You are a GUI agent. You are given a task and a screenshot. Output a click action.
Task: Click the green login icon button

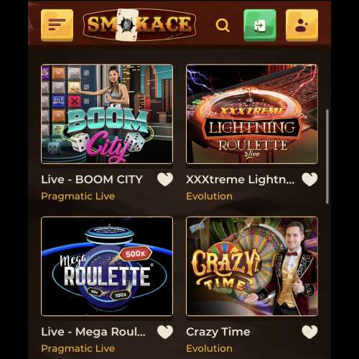click(260, 25)
